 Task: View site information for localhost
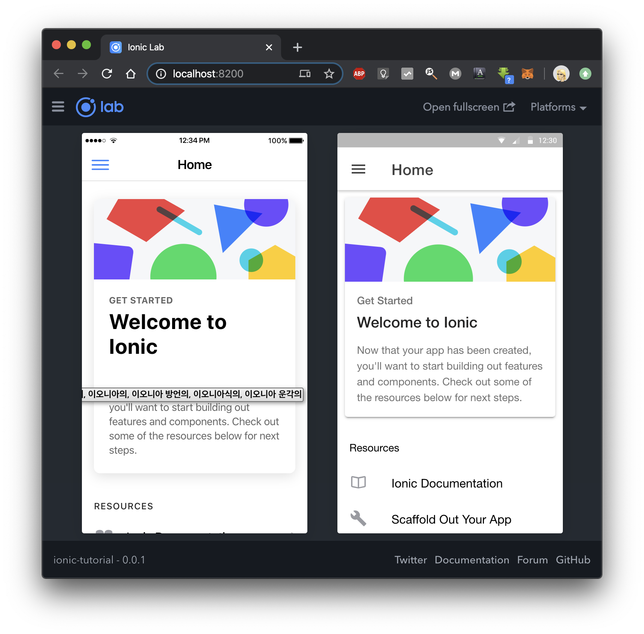point(161,74)
